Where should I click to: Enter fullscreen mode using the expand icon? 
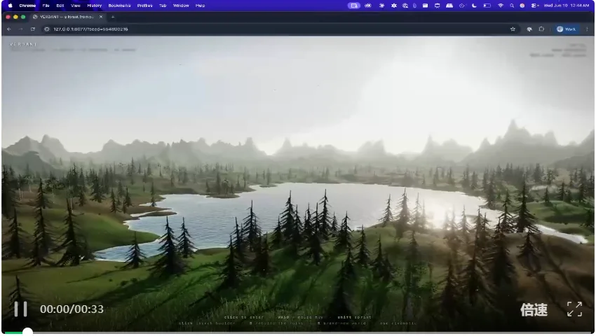574,309
